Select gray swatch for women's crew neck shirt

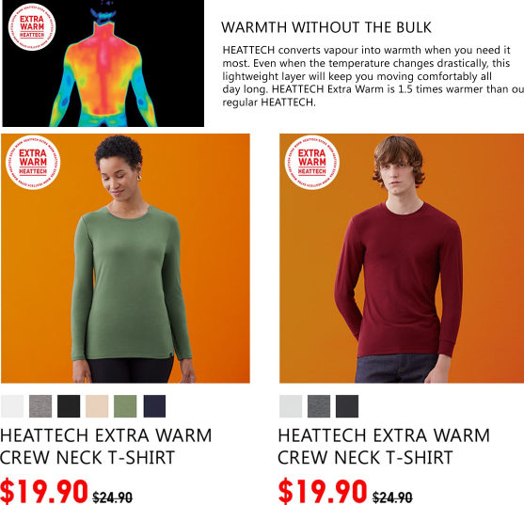[x=40, y=406]
